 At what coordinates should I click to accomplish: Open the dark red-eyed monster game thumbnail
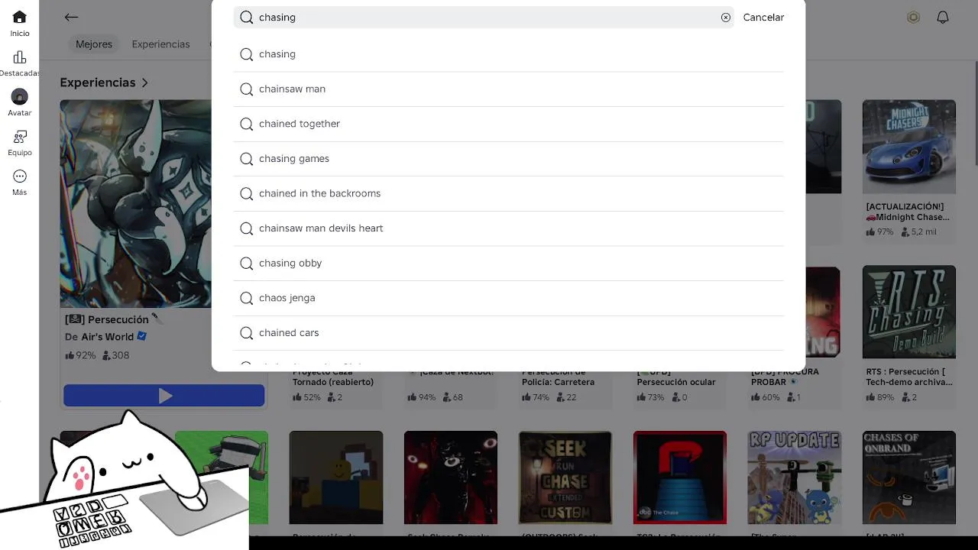(451, 477)
